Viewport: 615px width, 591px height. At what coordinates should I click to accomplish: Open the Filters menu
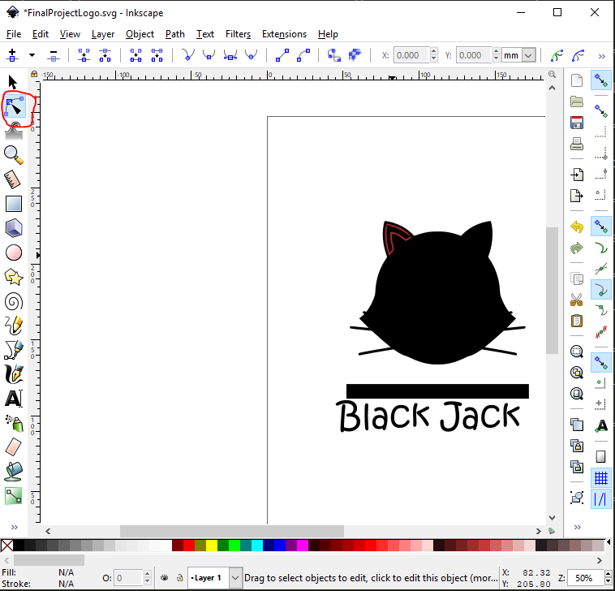coord(238,34)
